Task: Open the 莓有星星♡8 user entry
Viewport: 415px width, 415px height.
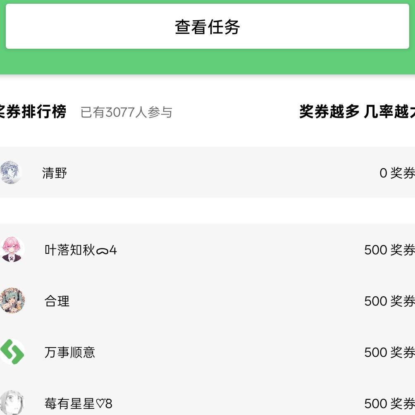Action: click(79, 403)
